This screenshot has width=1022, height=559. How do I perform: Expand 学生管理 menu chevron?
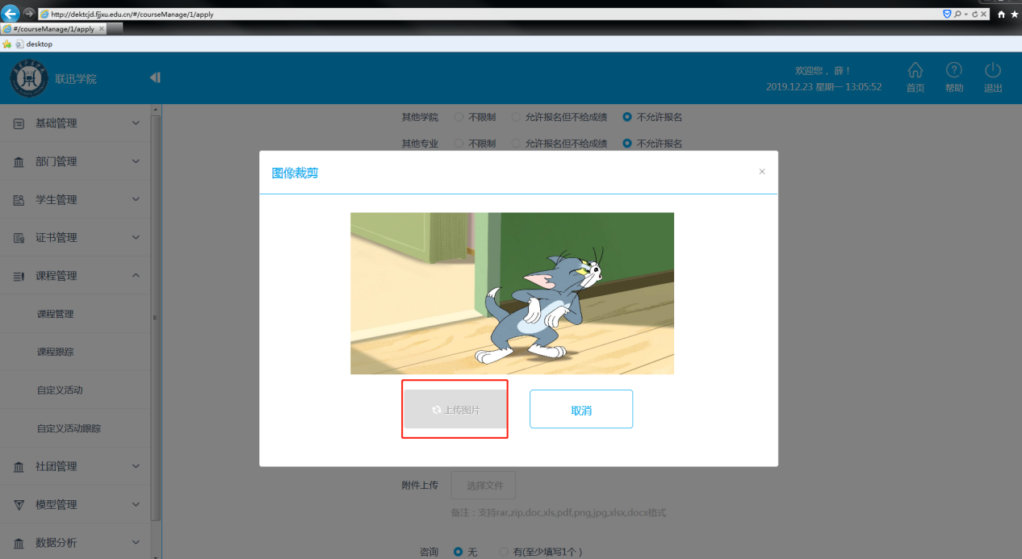136,199
